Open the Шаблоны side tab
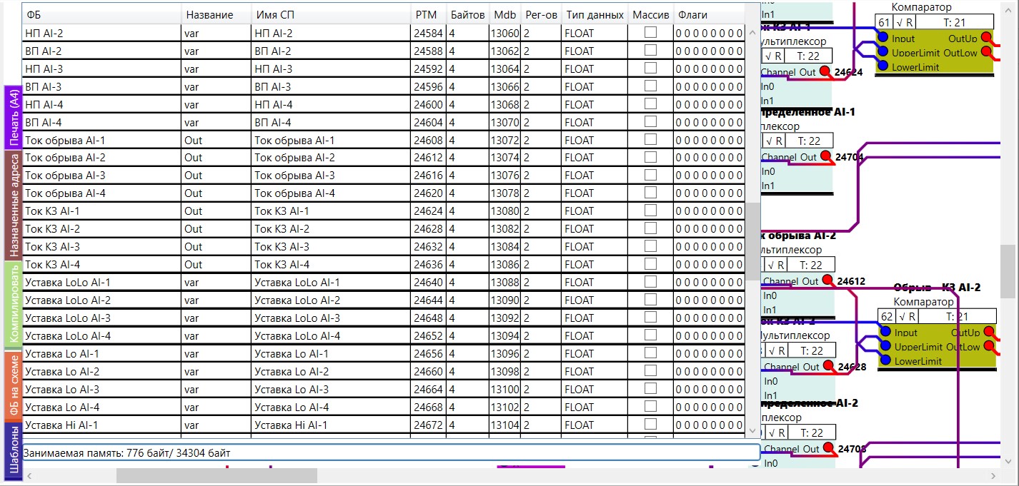Screen dimensions: 1019x486 [x=13, y=450]
